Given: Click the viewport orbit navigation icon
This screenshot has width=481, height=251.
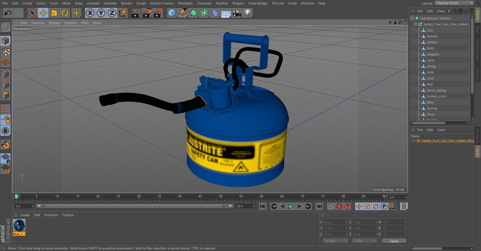Looking at the screenshot, I should click(x=400, y=22).
